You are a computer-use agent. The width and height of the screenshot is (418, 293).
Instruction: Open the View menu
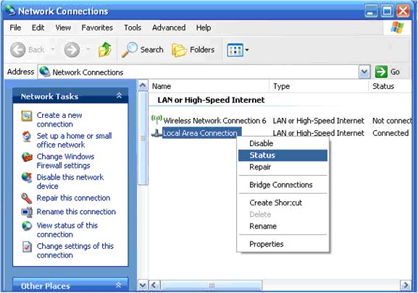pyautogui.click(x=63, y=27)
